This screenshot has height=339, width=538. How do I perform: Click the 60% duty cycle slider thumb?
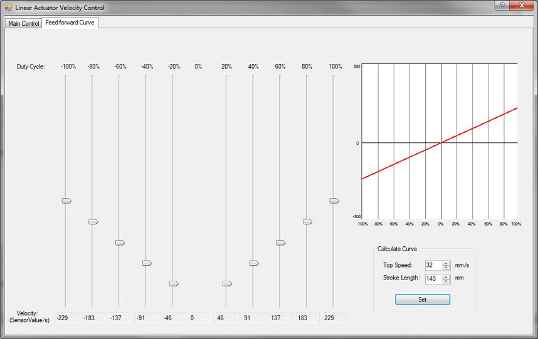coord(281,243)
